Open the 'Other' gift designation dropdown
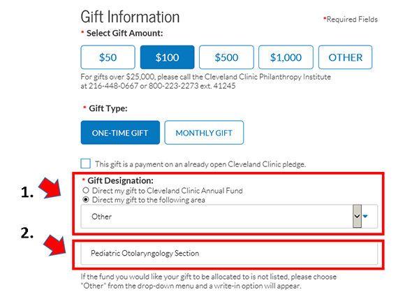This screenshot has height=297, width=419. (x=216, y=217)
